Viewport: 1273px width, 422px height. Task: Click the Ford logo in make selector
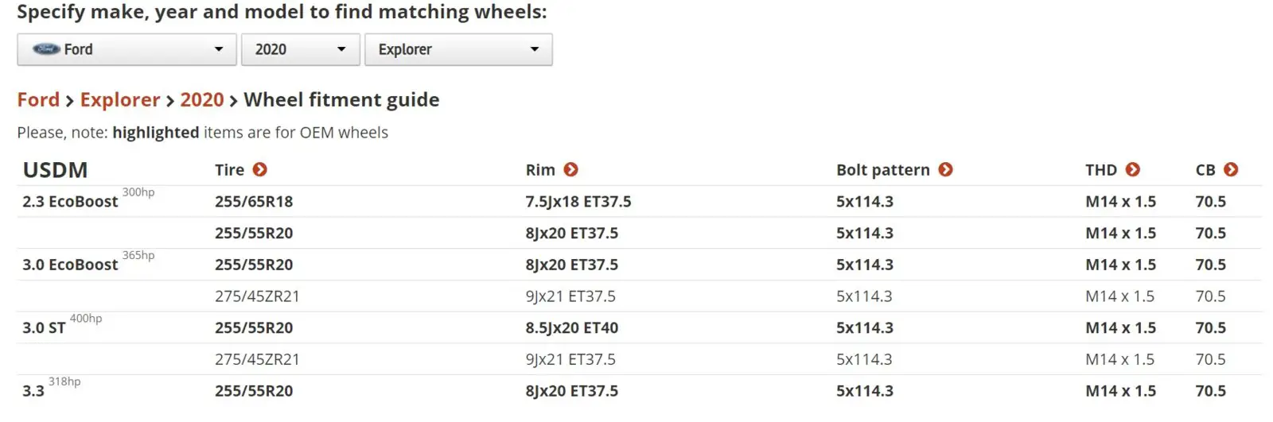pos(46,49)
